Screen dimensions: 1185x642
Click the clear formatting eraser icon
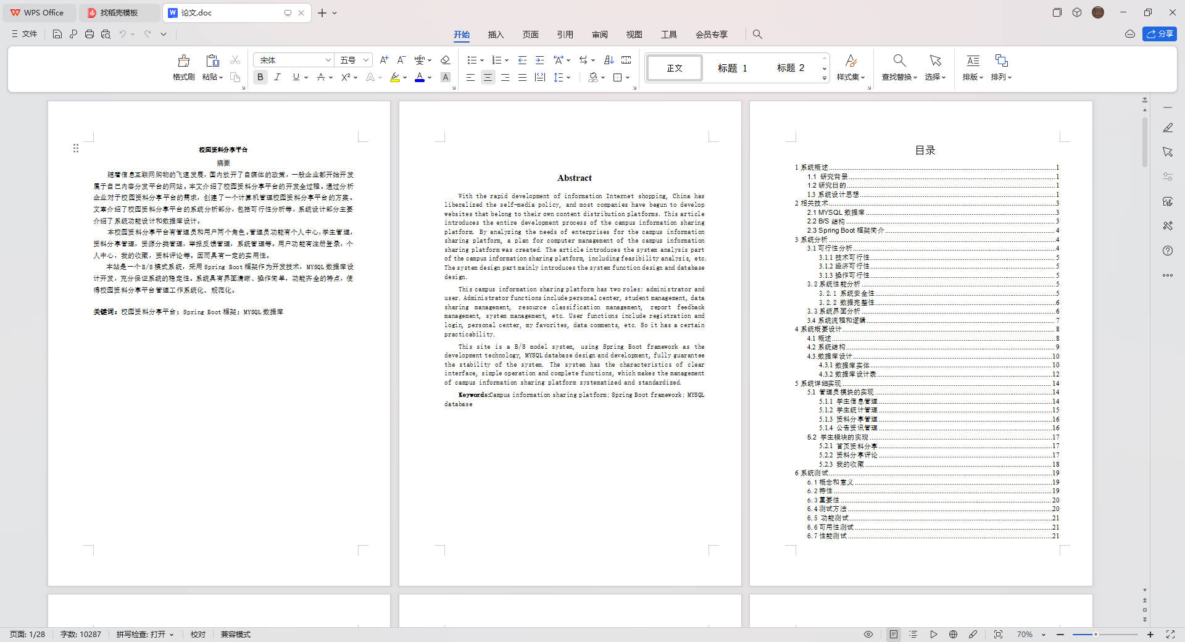pyautogui.click(x=445, y=60)
